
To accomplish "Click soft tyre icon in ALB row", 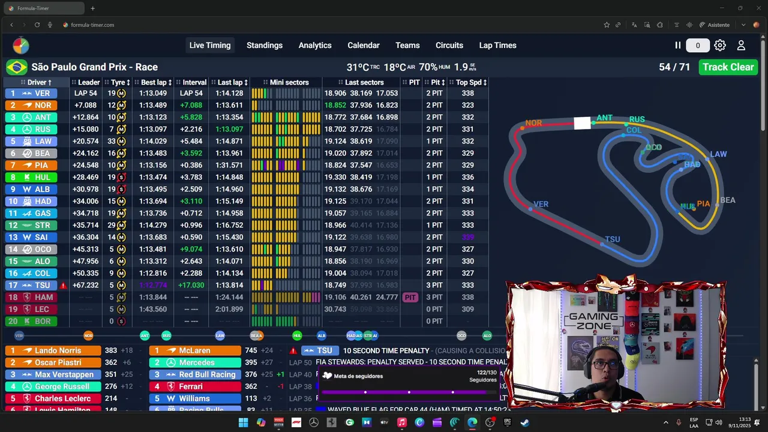I will 121,189.
